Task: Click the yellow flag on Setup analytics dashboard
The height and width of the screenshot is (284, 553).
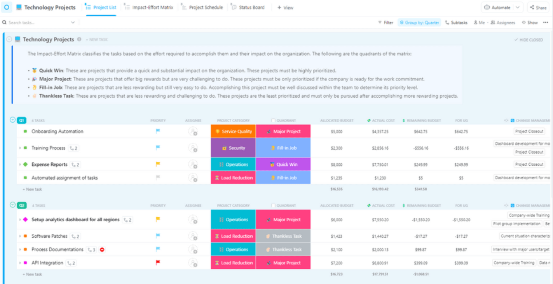Action: [158, 219]
